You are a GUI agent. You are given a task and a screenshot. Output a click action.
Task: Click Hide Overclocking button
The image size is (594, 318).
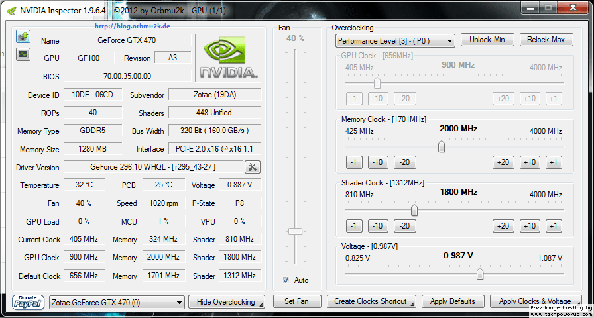coord(227,302)
